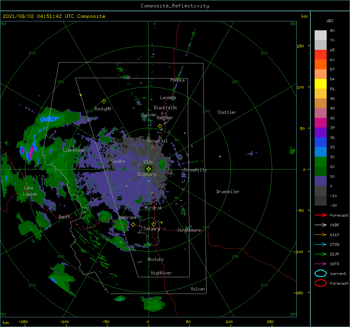
Task: Select the Blackfalds label
Action: [x=165, y=108]
